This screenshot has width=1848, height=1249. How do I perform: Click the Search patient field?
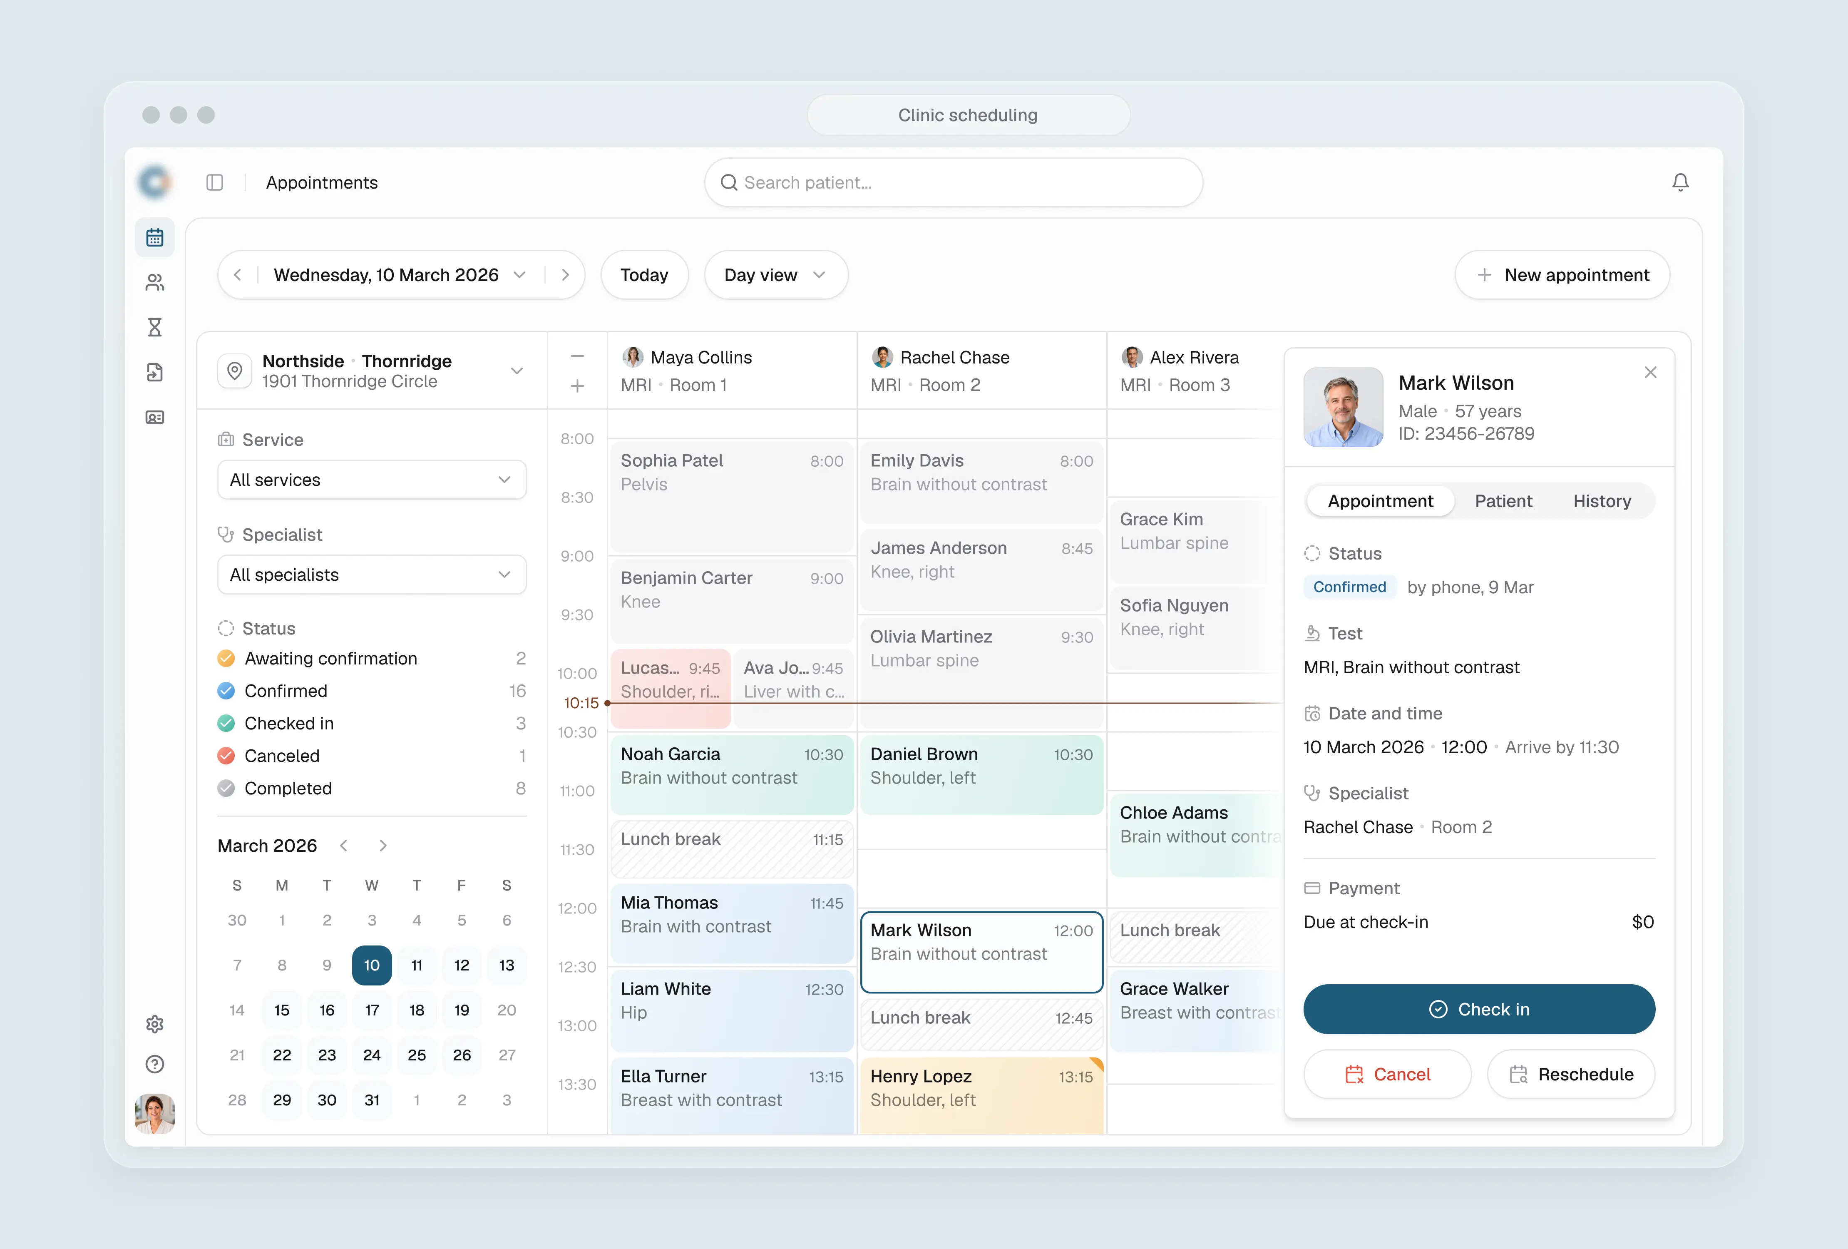(954, 182)
